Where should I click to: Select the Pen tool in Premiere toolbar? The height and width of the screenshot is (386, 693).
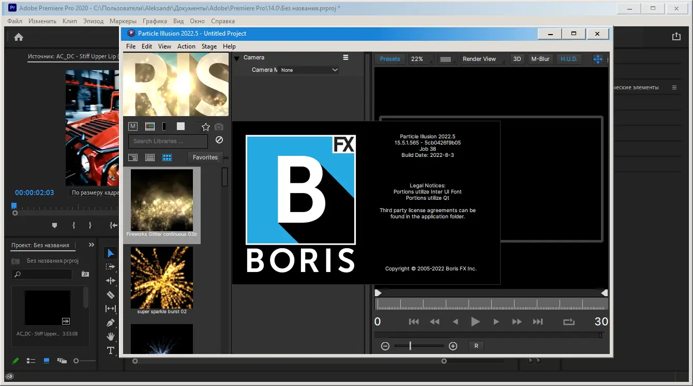point(110,323)
